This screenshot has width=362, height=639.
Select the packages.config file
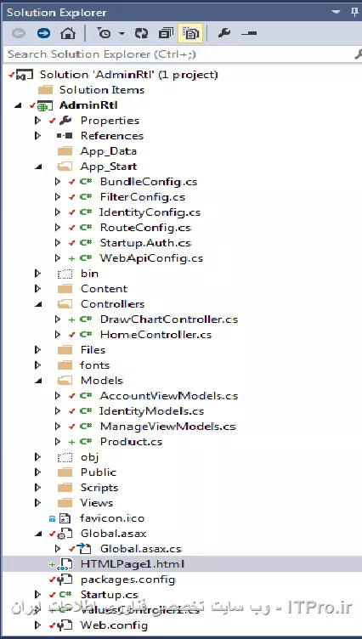(x=127, y=580)
